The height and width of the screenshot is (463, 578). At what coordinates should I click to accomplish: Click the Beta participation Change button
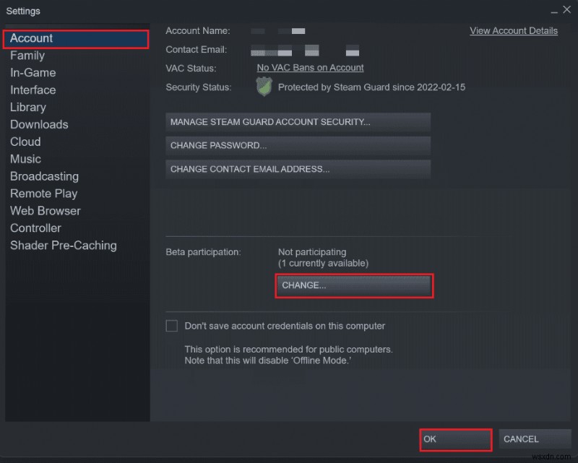click(354, 285)
